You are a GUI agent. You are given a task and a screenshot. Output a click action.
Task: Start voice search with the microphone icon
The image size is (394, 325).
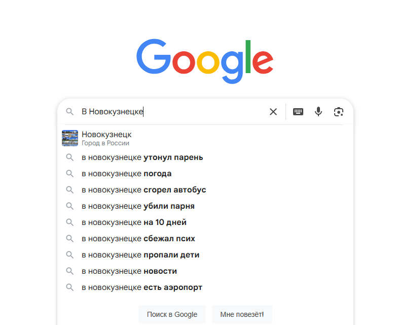coord(318,112)
